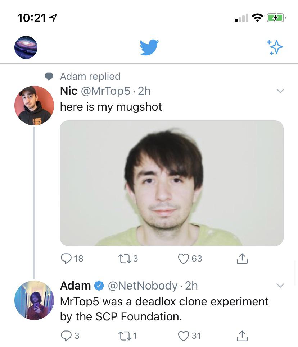Open the Twitter bird home icon
Viewport: 298px width, 347px height.
click(x=149, y=47)
